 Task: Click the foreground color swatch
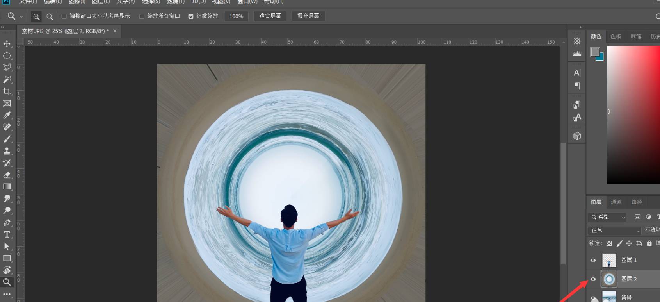pos(595,52)
